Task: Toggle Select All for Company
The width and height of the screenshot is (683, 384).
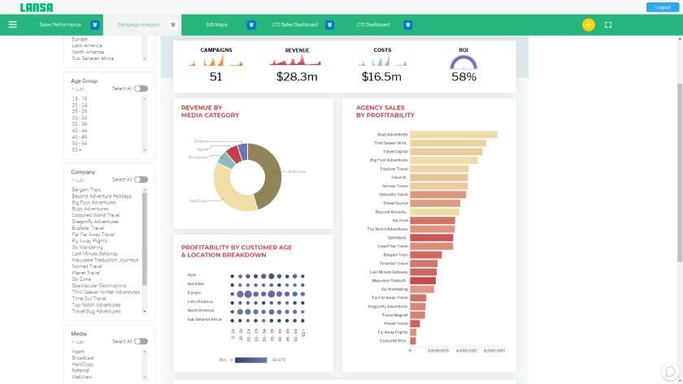Action: (x=141, y=179)
